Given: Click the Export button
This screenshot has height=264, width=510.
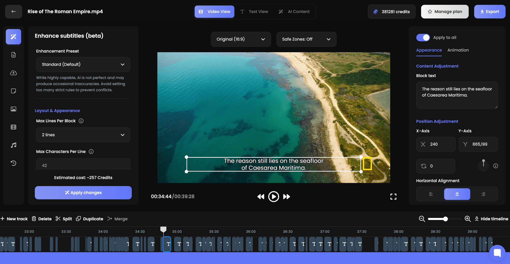Looking at the screenshot, I should coord(490,12).
